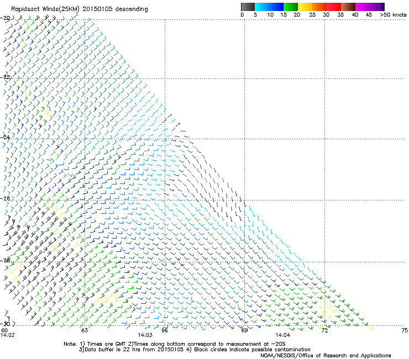Click the legend label '35'
Screen dimensions: 409x359
coord(340,15)
